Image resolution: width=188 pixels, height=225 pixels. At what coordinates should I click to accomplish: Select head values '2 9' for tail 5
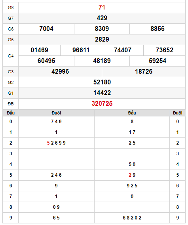pyautogui.click(x=132, y=175)
